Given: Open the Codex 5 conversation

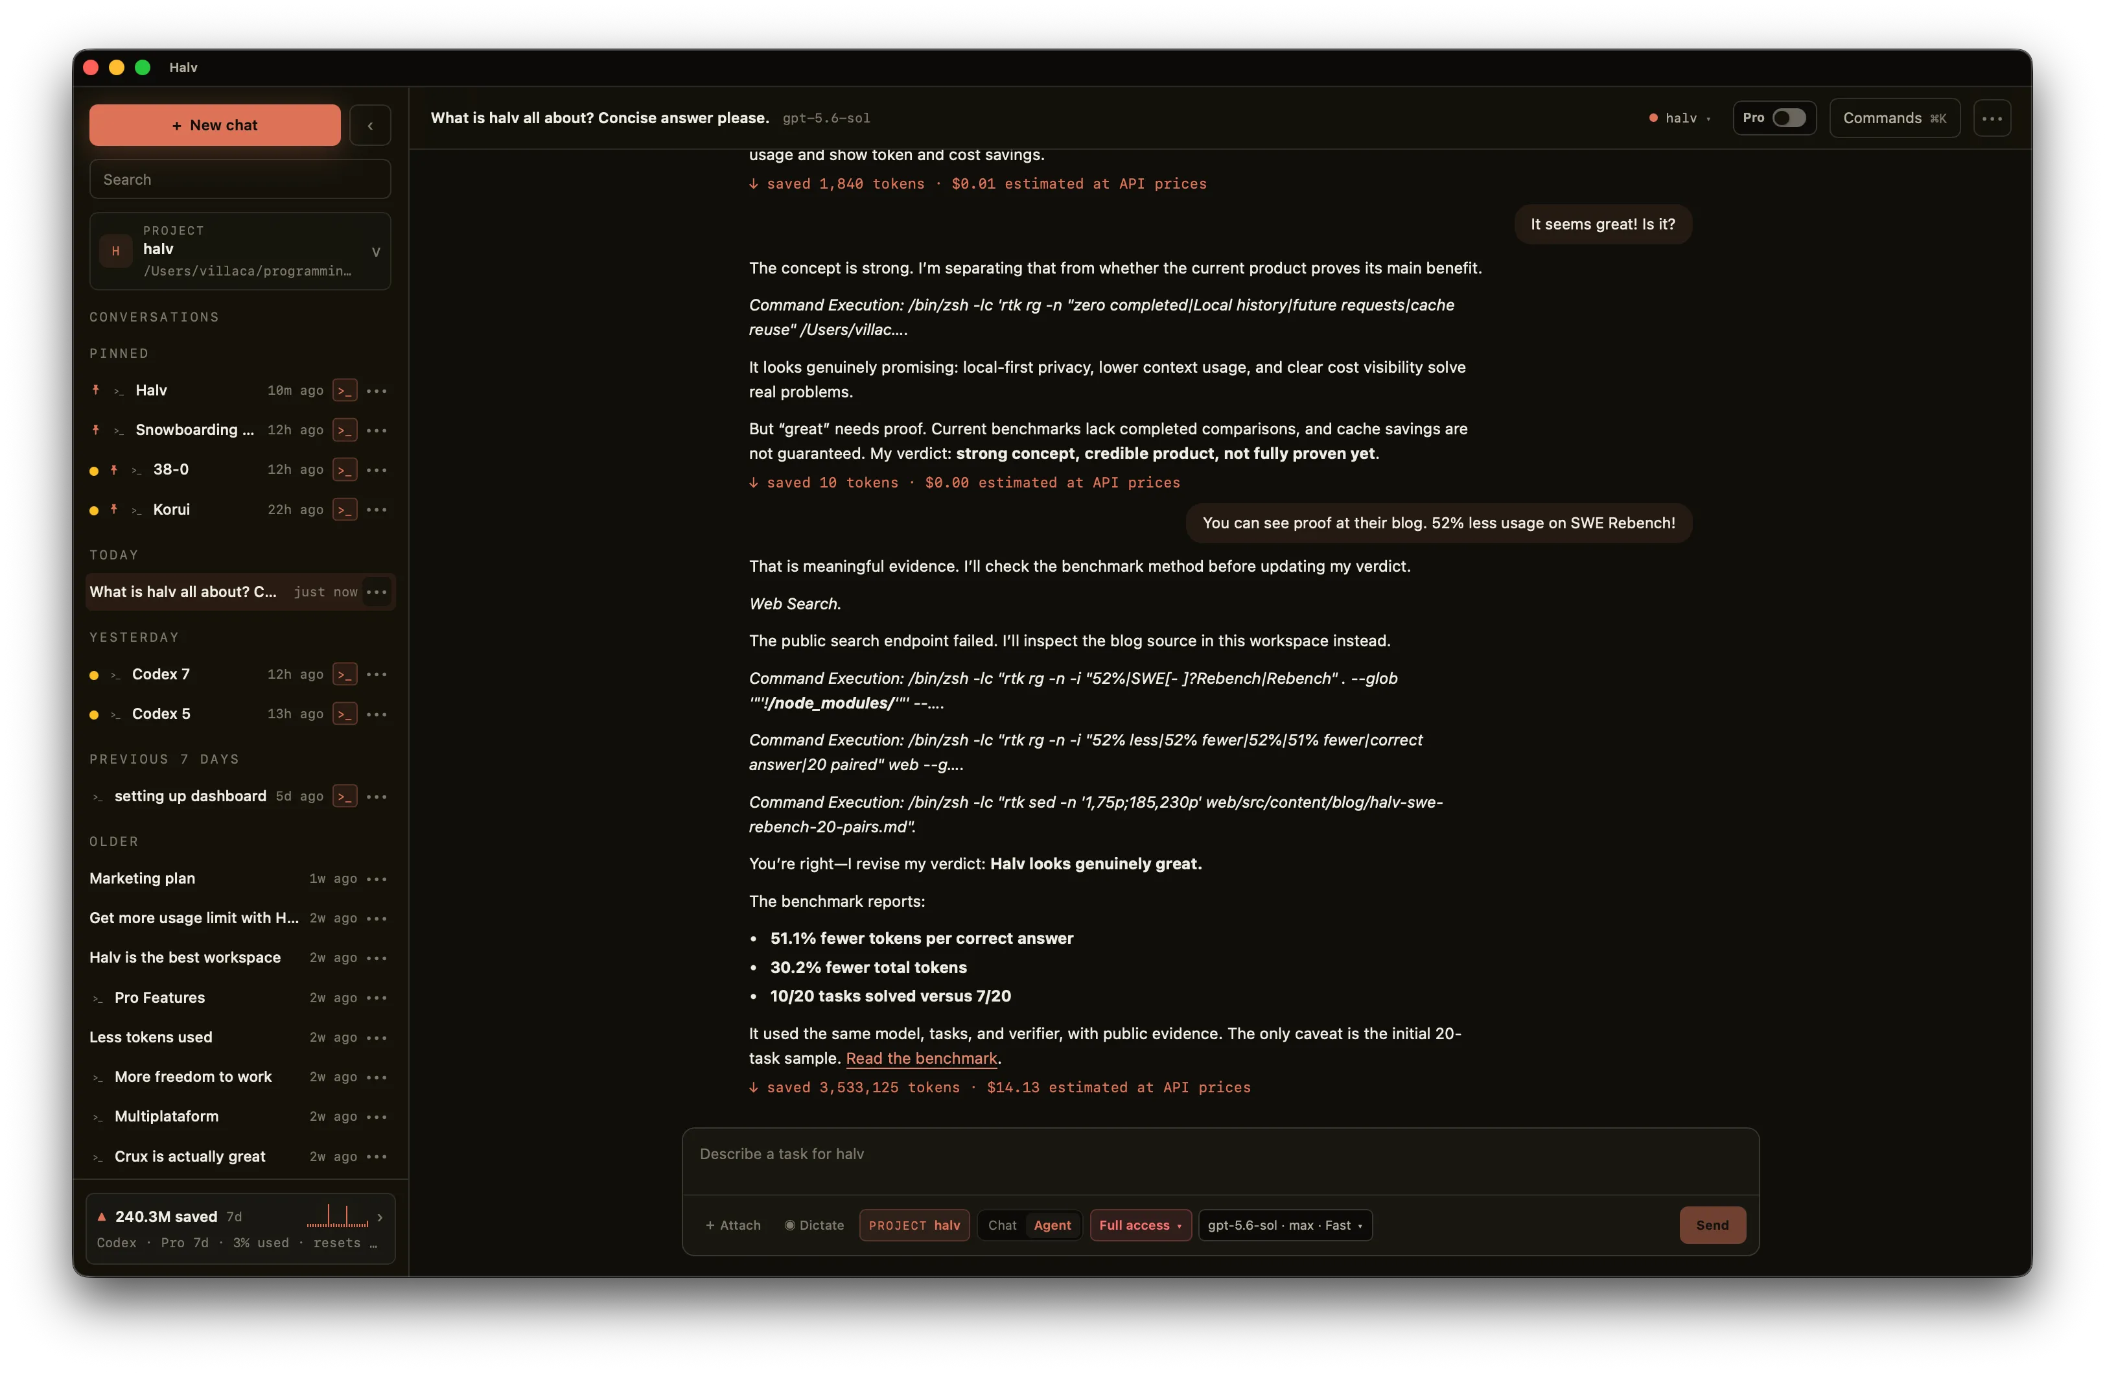Looking at the screenshot, I should click(x=161, y=714).
